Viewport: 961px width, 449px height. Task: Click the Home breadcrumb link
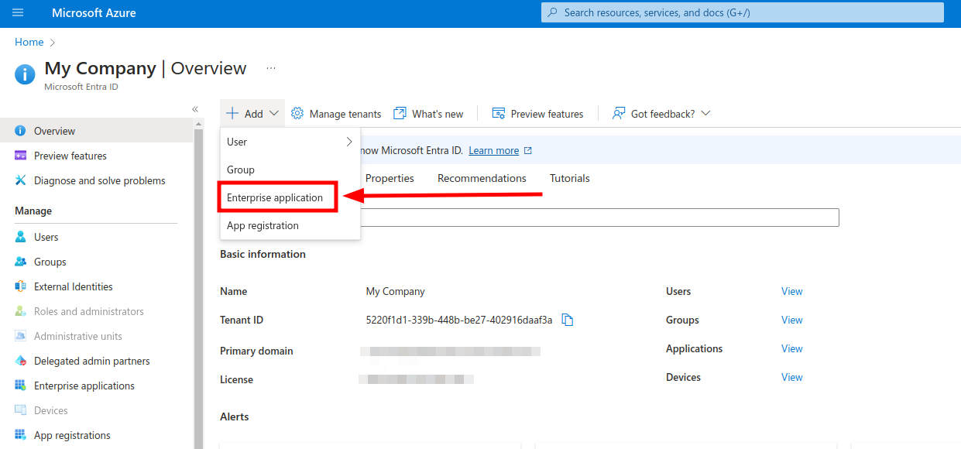pyautogui.click(x=29, y=42)
